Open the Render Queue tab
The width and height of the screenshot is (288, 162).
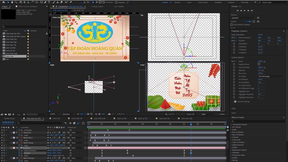point(10,118)
